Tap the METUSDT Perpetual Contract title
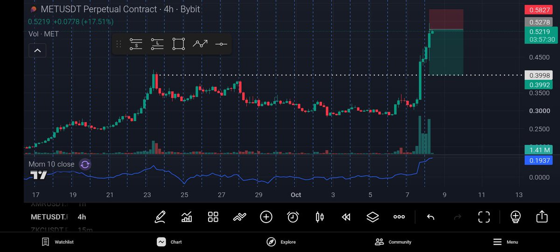The height and width of the screenshot is (252, 560). [x=120, y=9]
